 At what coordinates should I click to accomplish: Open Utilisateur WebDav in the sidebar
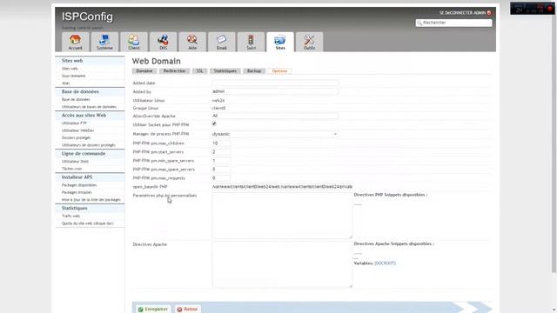77,130
